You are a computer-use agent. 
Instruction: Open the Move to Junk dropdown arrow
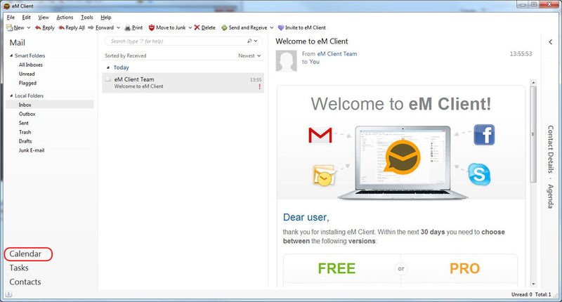click(x=190, y=27)
